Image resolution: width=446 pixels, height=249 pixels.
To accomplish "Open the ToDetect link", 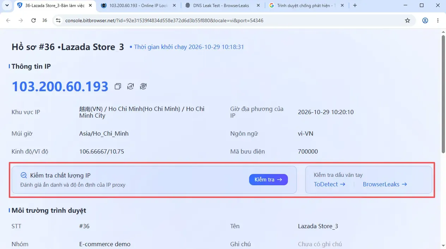I will pyautogui.click(x=330, y=184).
